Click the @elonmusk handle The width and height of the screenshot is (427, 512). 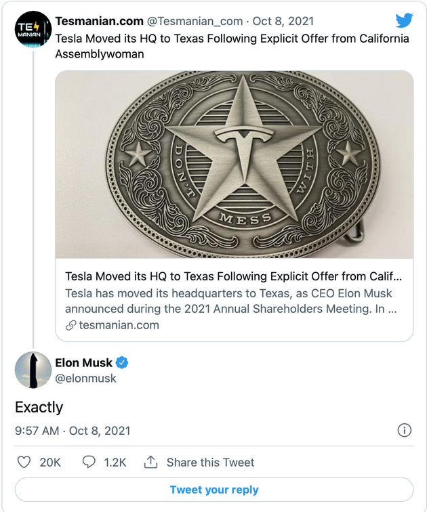[x=86, y=379]
